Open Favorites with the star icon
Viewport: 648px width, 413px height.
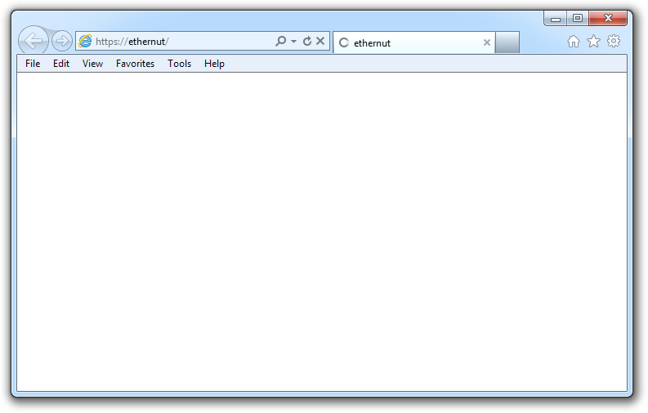coord(593,41)
